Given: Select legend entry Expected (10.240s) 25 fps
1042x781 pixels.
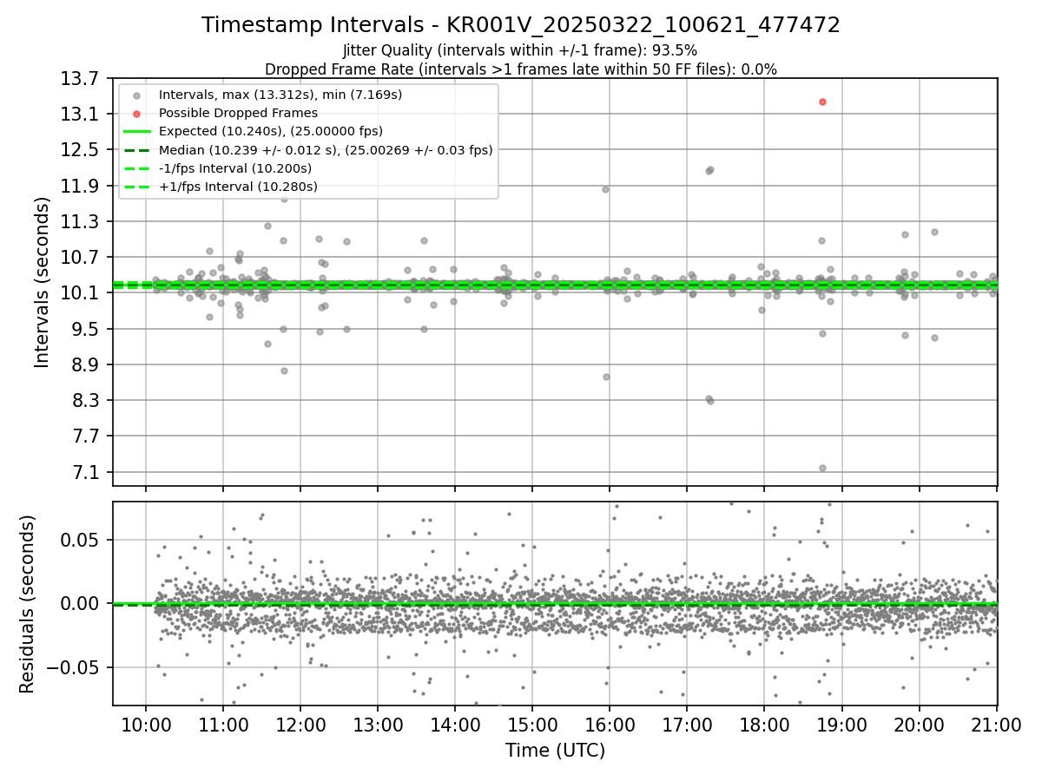Looking at the screenshot, I should pyautogui.click(x=270, y=131).
